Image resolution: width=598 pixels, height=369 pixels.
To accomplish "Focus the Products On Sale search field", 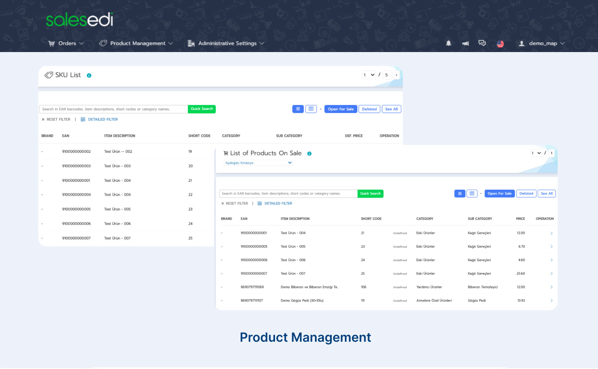I will [x=288, y=194].
